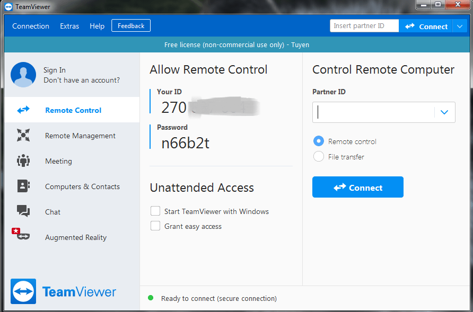Click into the Partner ID input box

pyautogui.click(x=373, y=112)
